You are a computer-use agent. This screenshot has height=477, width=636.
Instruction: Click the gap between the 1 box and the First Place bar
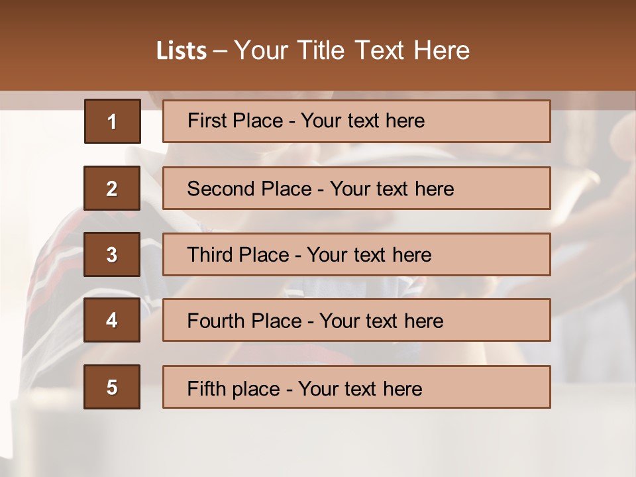152,121
